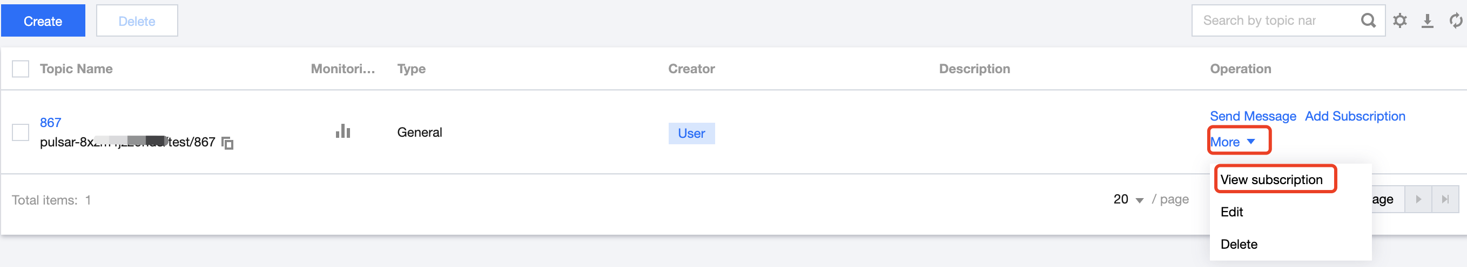
Task: Click the Delete button beside Create
Action: pos(137,21)
